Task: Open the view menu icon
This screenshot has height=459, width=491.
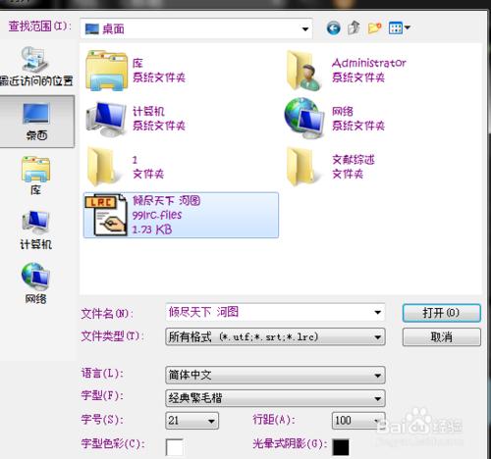Action: click(x=399, y=28)
